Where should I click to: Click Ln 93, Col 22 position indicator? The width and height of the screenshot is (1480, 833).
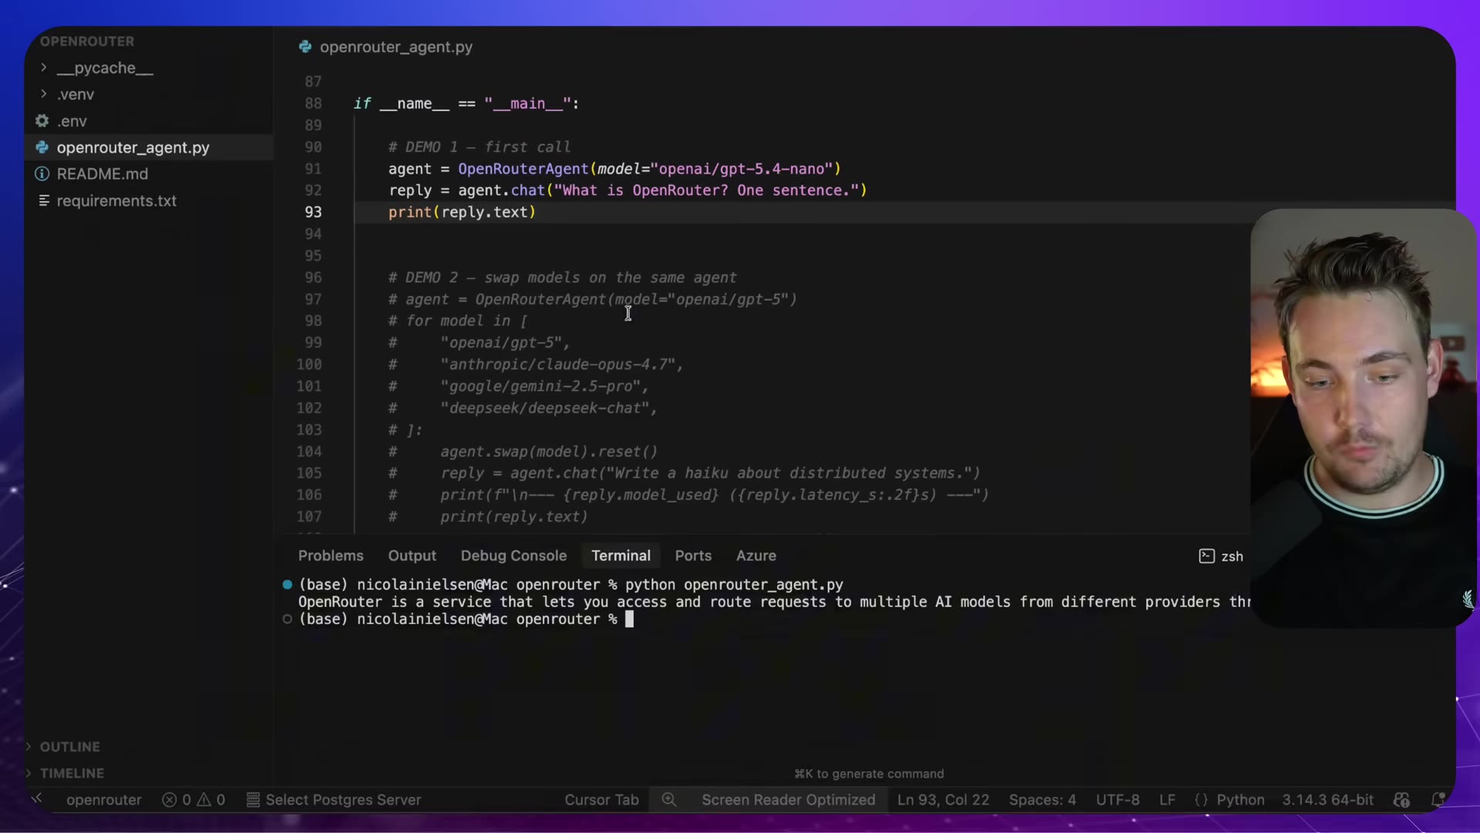click(x=943, y=800)
